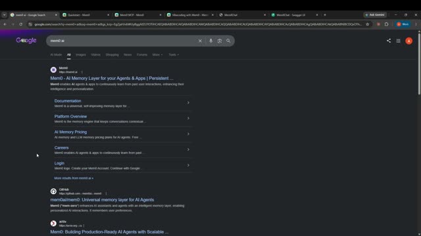Click into the Google search input field

(122, 41)
